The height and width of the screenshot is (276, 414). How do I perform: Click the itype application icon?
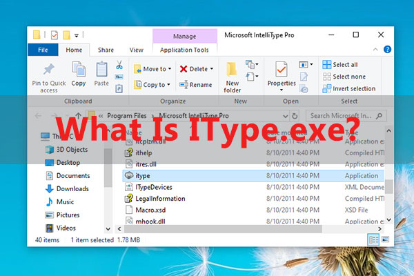[129, 175]
